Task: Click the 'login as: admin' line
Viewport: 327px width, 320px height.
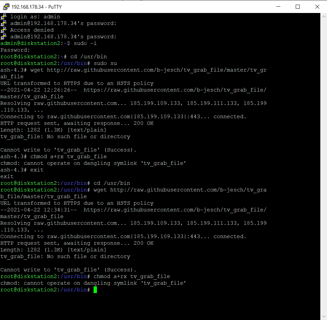Action: (x=35, y=17)
